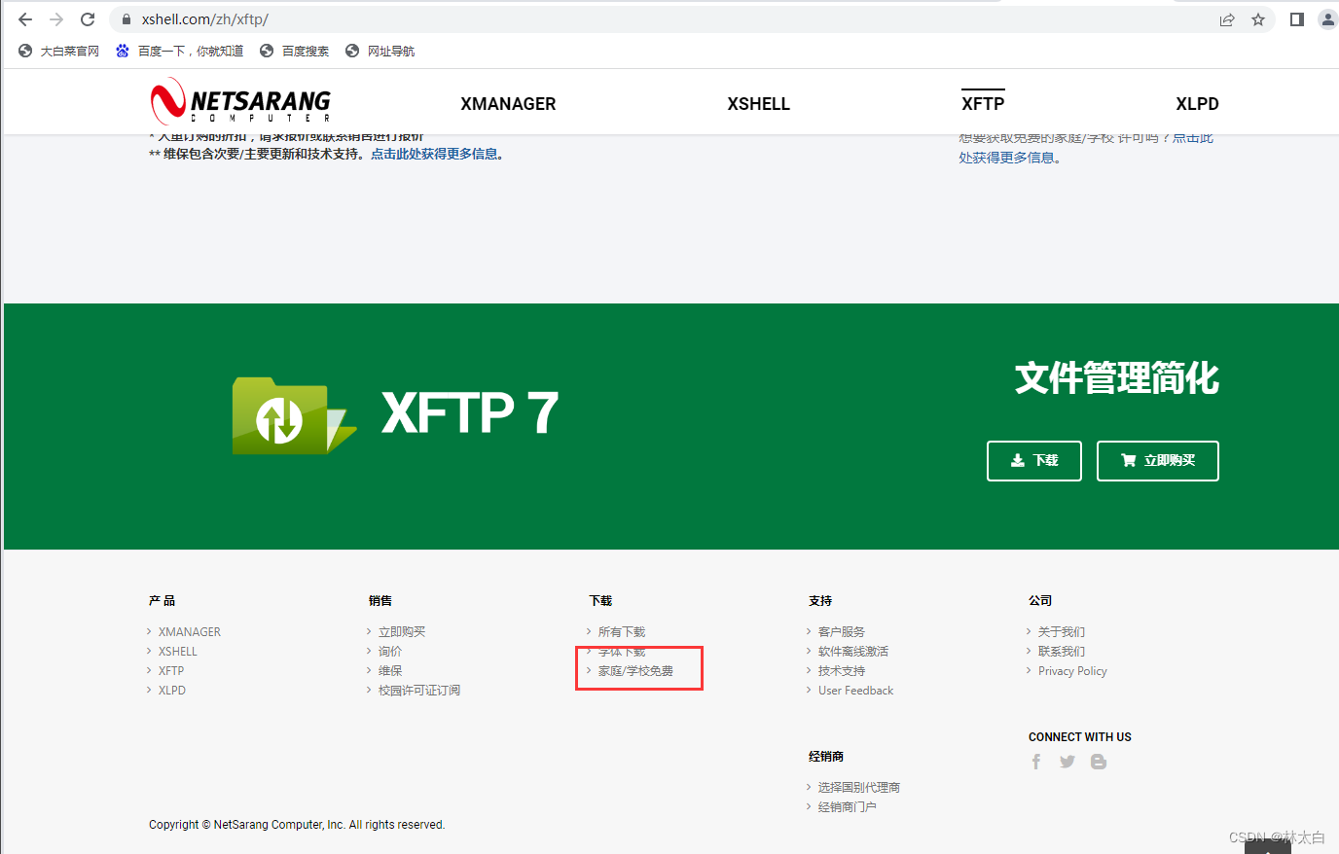Open footer 立即购买 sales link
Image resolution: width=1339 pixels, height=854 pixels.
click(x=402, y=632)
